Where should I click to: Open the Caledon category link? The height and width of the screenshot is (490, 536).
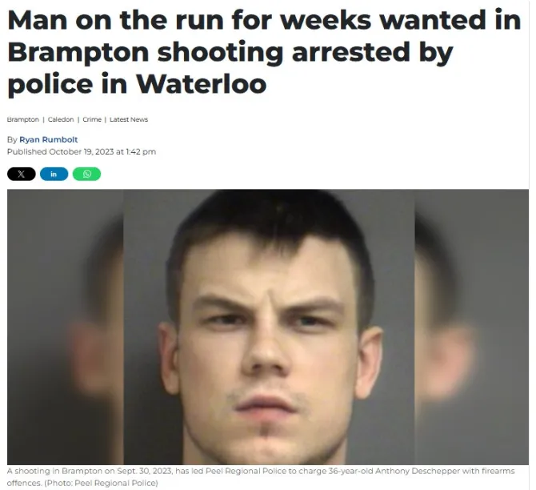[x=61, y=119]
